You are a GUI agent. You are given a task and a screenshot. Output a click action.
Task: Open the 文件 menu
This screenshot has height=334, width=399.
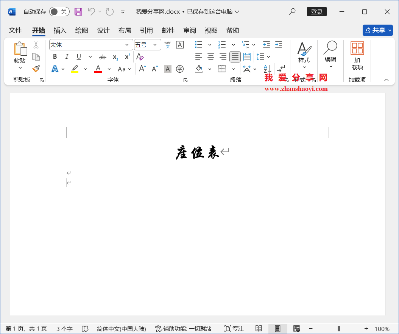click(15, 30)
